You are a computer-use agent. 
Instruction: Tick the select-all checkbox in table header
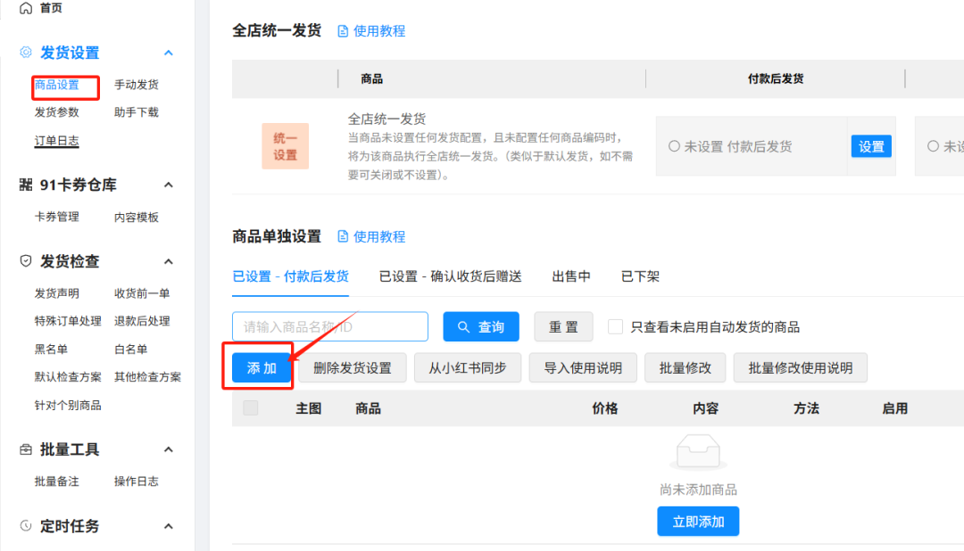tap(251, 407)
